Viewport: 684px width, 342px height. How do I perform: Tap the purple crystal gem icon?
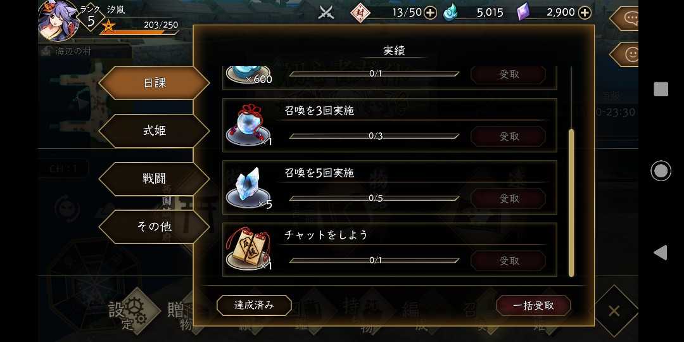523,12
